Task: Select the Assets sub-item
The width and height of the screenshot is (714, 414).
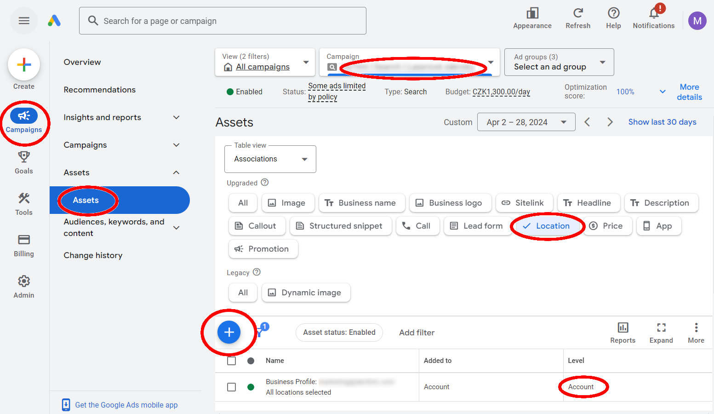Action: click(x=120, y=200)
